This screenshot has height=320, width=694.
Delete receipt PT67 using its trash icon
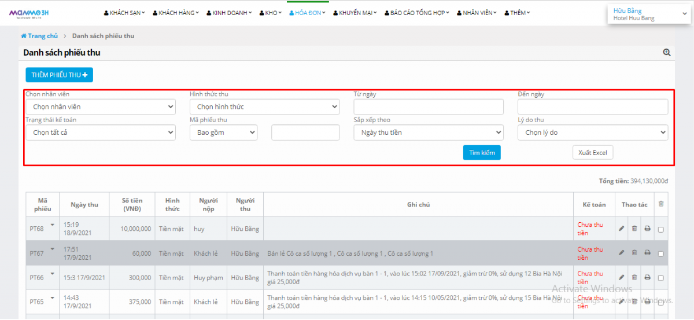point(634,253)
